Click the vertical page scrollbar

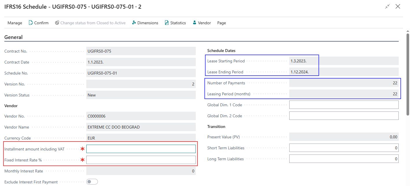click(408, 75)
